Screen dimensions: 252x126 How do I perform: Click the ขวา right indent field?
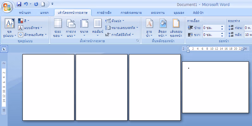(212, 35)
